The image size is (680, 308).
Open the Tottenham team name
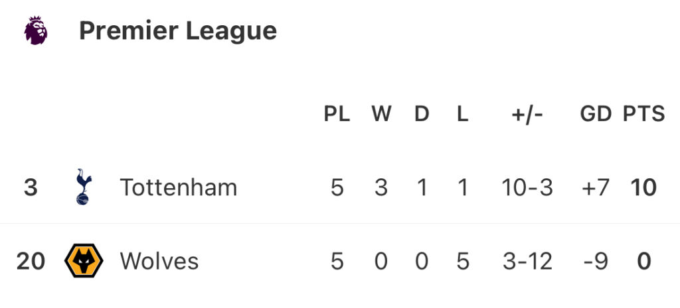coord(179,187)
